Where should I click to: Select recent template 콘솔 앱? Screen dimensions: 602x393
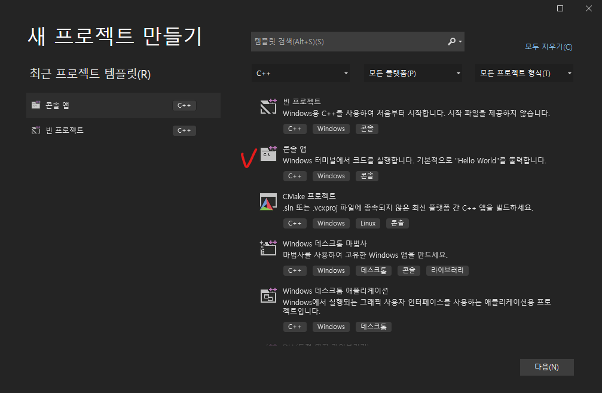tap(123, 105)
